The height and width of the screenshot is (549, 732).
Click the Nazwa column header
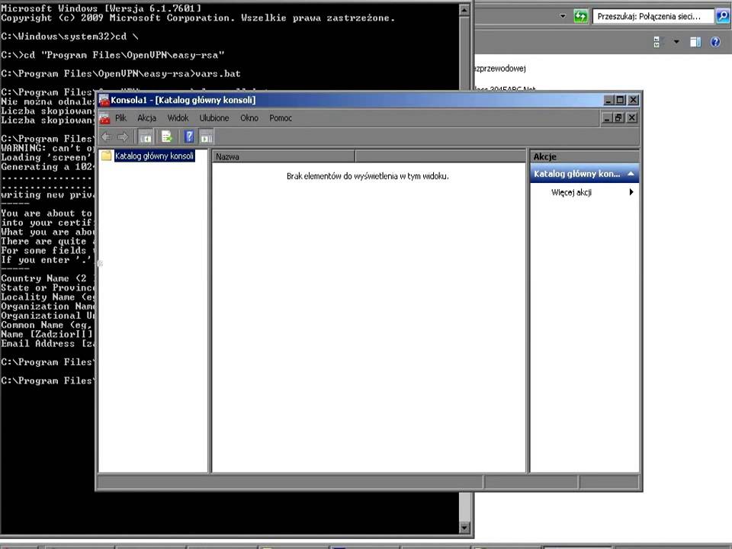point(284,157)
